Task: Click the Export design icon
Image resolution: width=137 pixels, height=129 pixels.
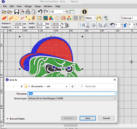Action: pos(22,12)
